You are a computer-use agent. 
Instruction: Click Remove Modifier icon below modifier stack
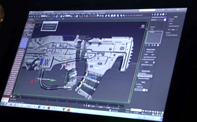[155, 45]
